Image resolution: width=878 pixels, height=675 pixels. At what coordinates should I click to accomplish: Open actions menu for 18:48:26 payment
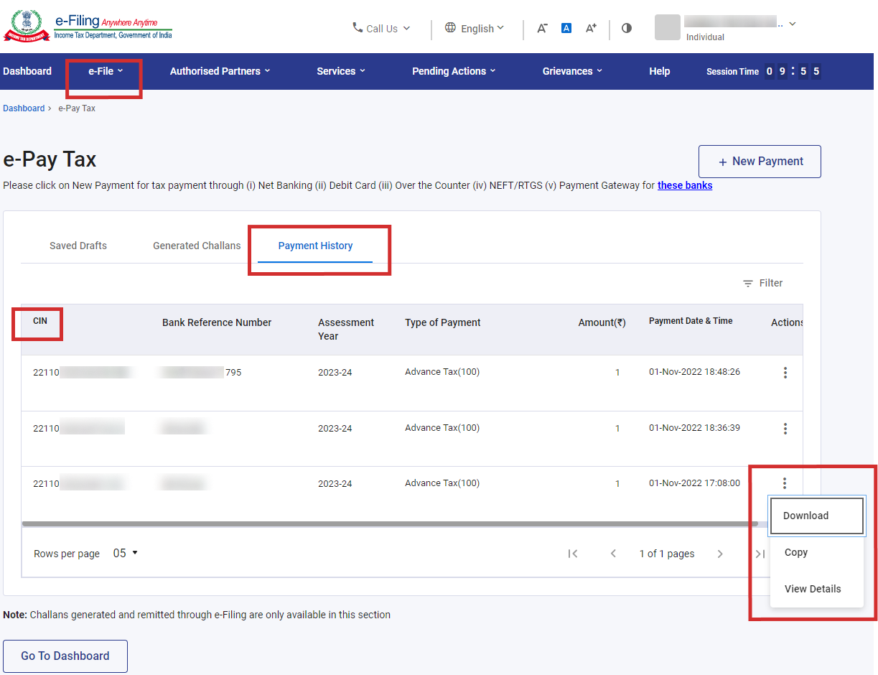pyautogui.click(x=785, y=373)
